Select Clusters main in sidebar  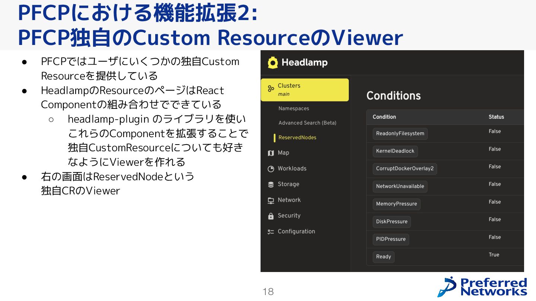point(305,90)
